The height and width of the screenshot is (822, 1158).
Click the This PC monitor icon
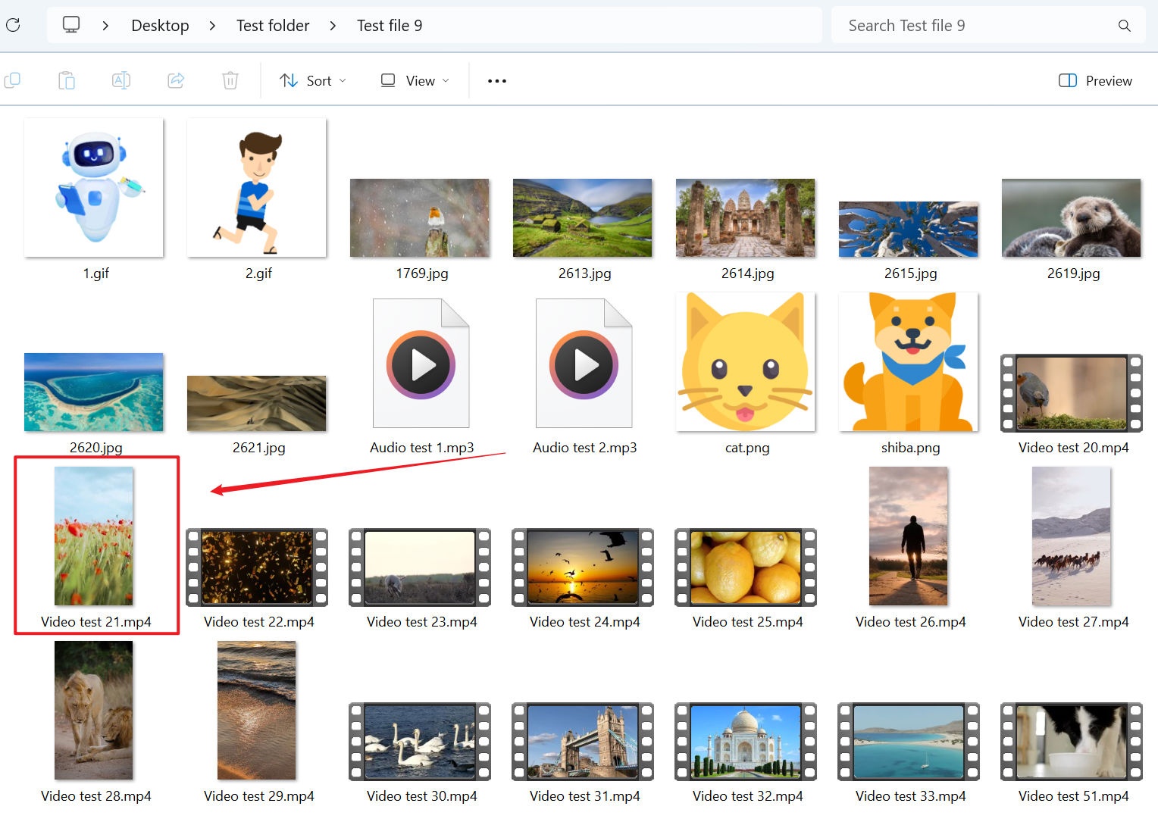[x=71, y=25]
